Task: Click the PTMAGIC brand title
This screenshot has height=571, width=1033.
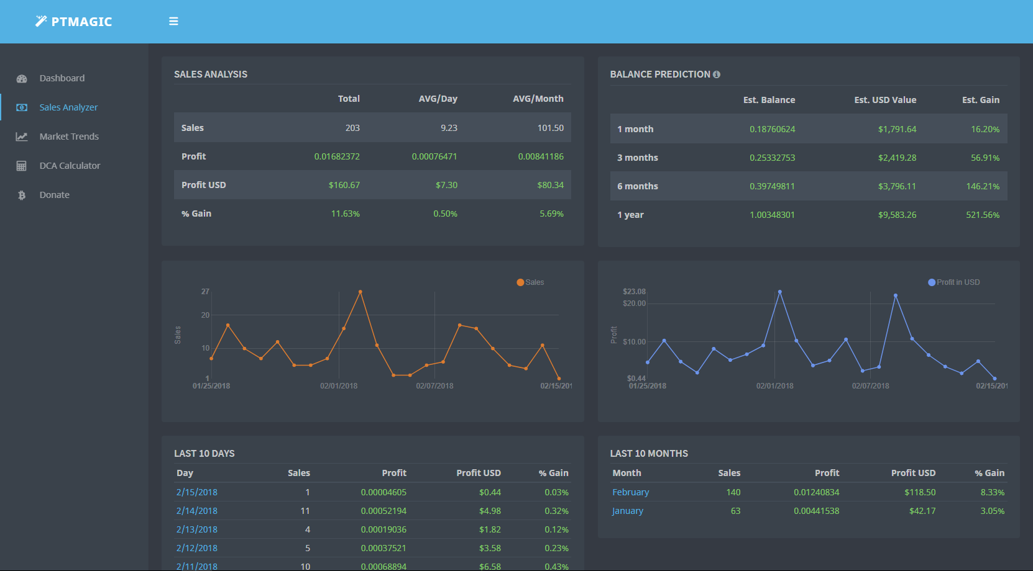Action: pos(81,22)
